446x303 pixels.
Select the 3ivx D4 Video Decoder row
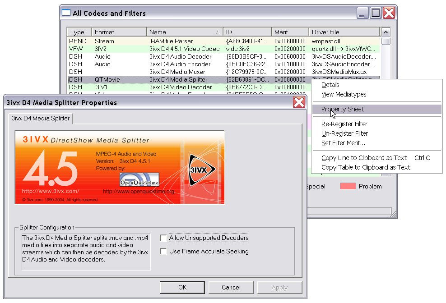190,87
